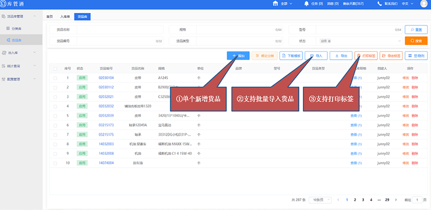Image resolution: width=431 pixels, height=210 pixels.
Task: Click the pagination ellipsis for more pages
Action: coord(379,200)
